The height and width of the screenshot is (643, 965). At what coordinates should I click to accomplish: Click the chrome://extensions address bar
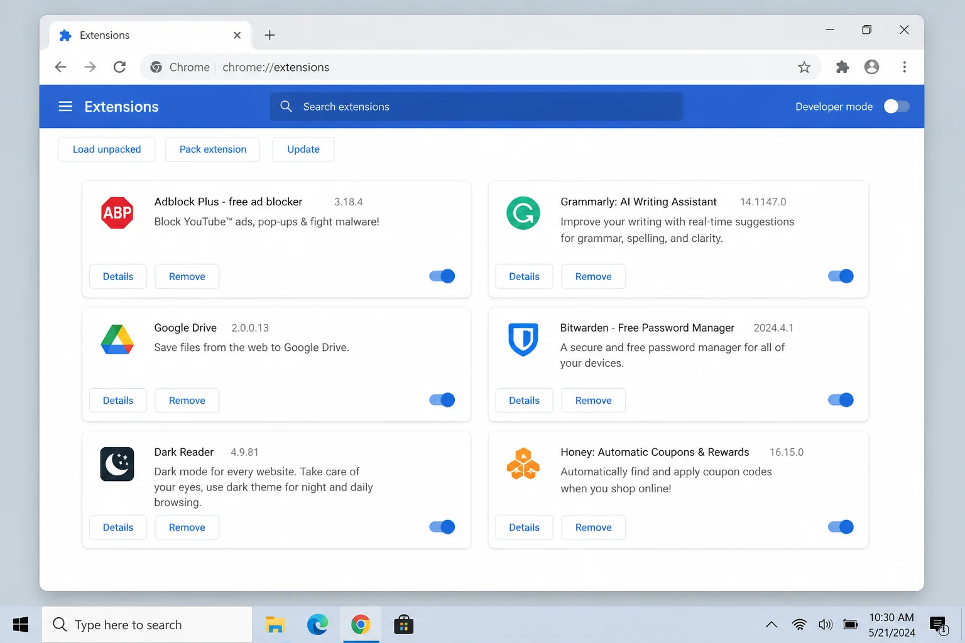(481, 67)
